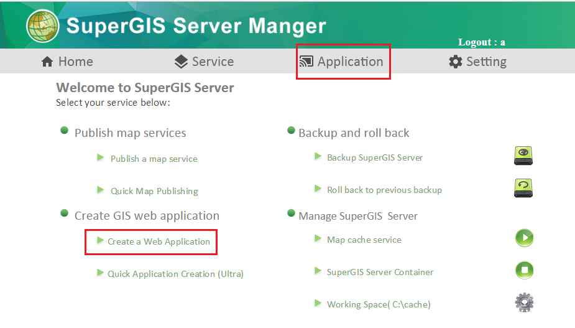Click the gear icon next to Setting
Screen dimensions: 575x328
coord(456,62)
